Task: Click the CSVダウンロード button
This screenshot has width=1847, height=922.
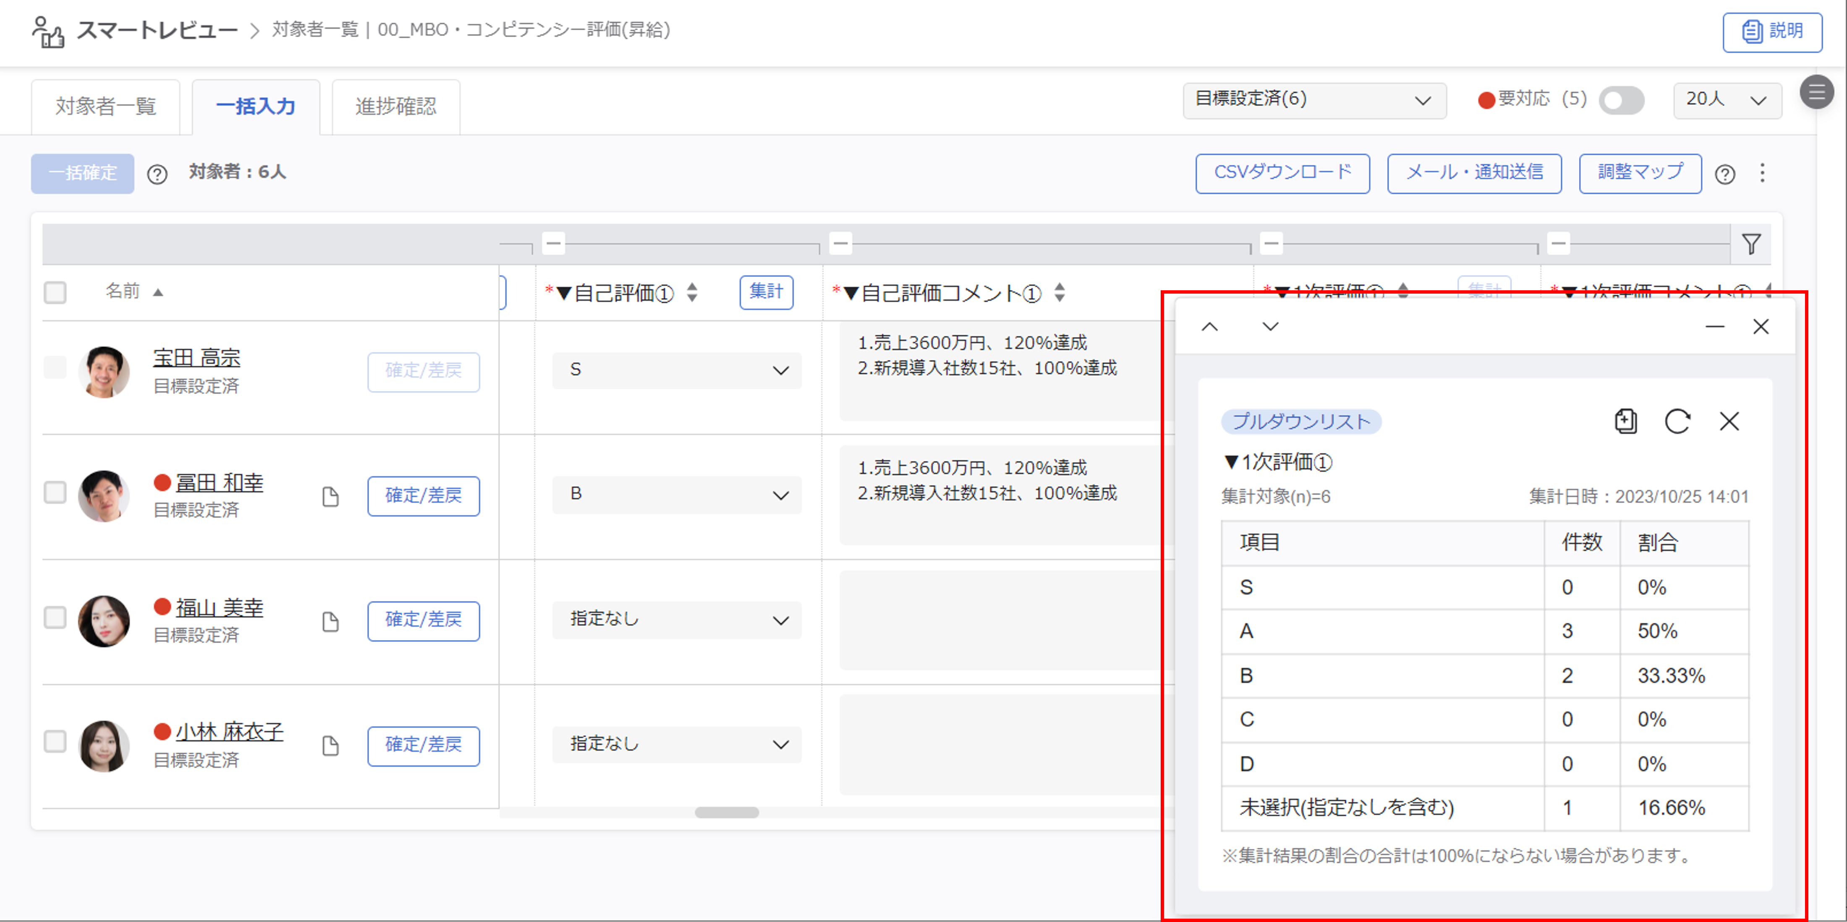Action: pos(1282,173)
